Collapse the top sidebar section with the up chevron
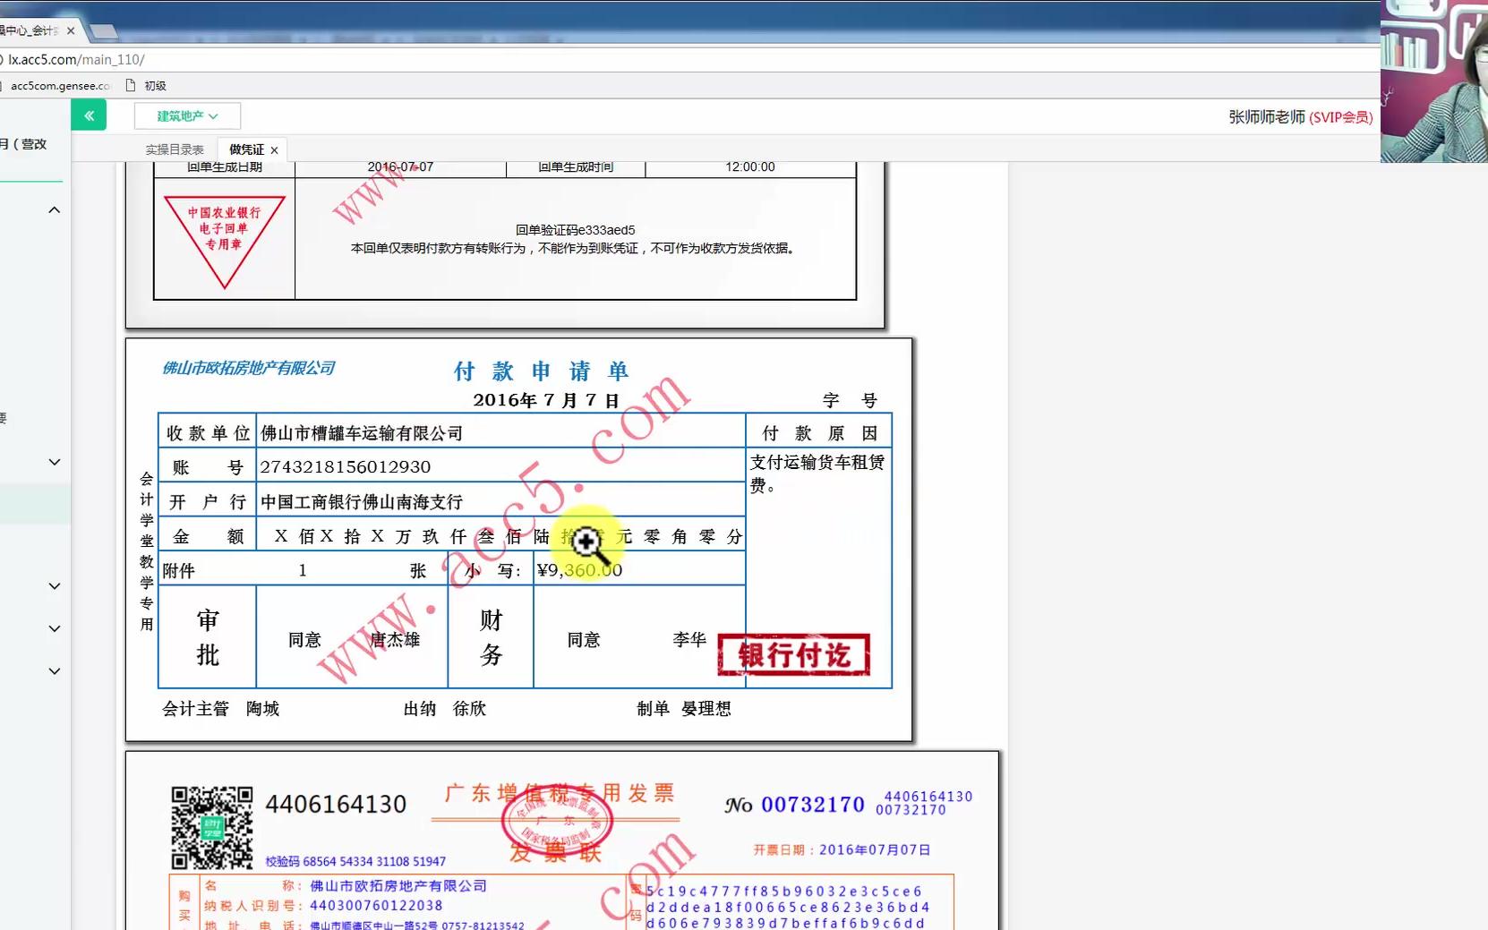Screen dimensions: 1488x930 (x=54, y=209)
